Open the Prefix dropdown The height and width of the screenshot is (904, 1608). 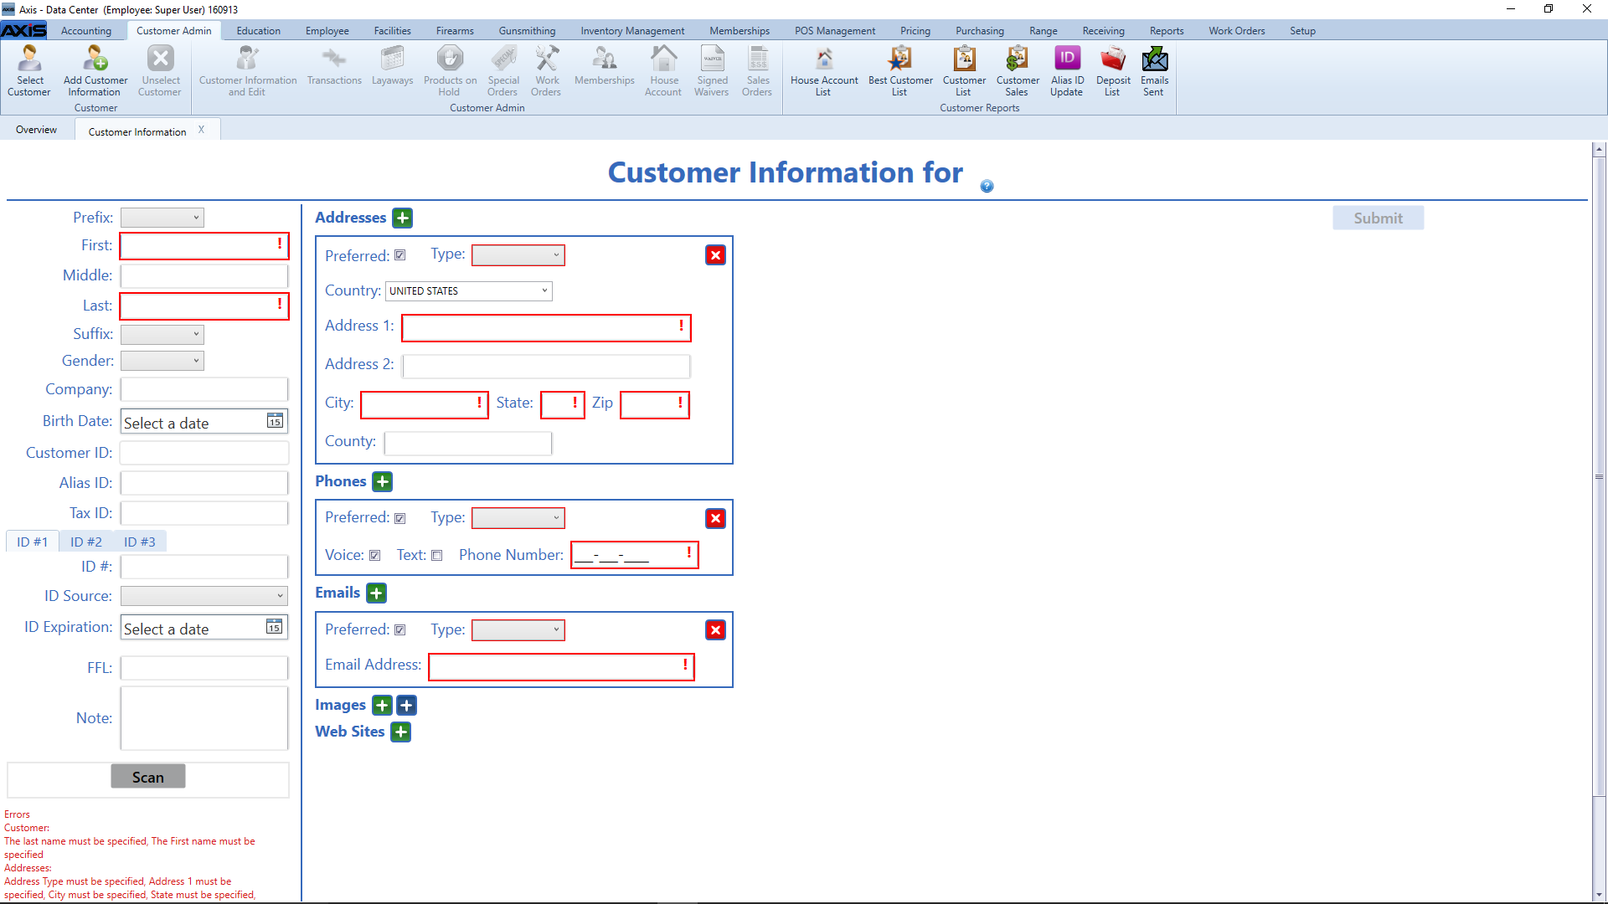click(162, 218)
